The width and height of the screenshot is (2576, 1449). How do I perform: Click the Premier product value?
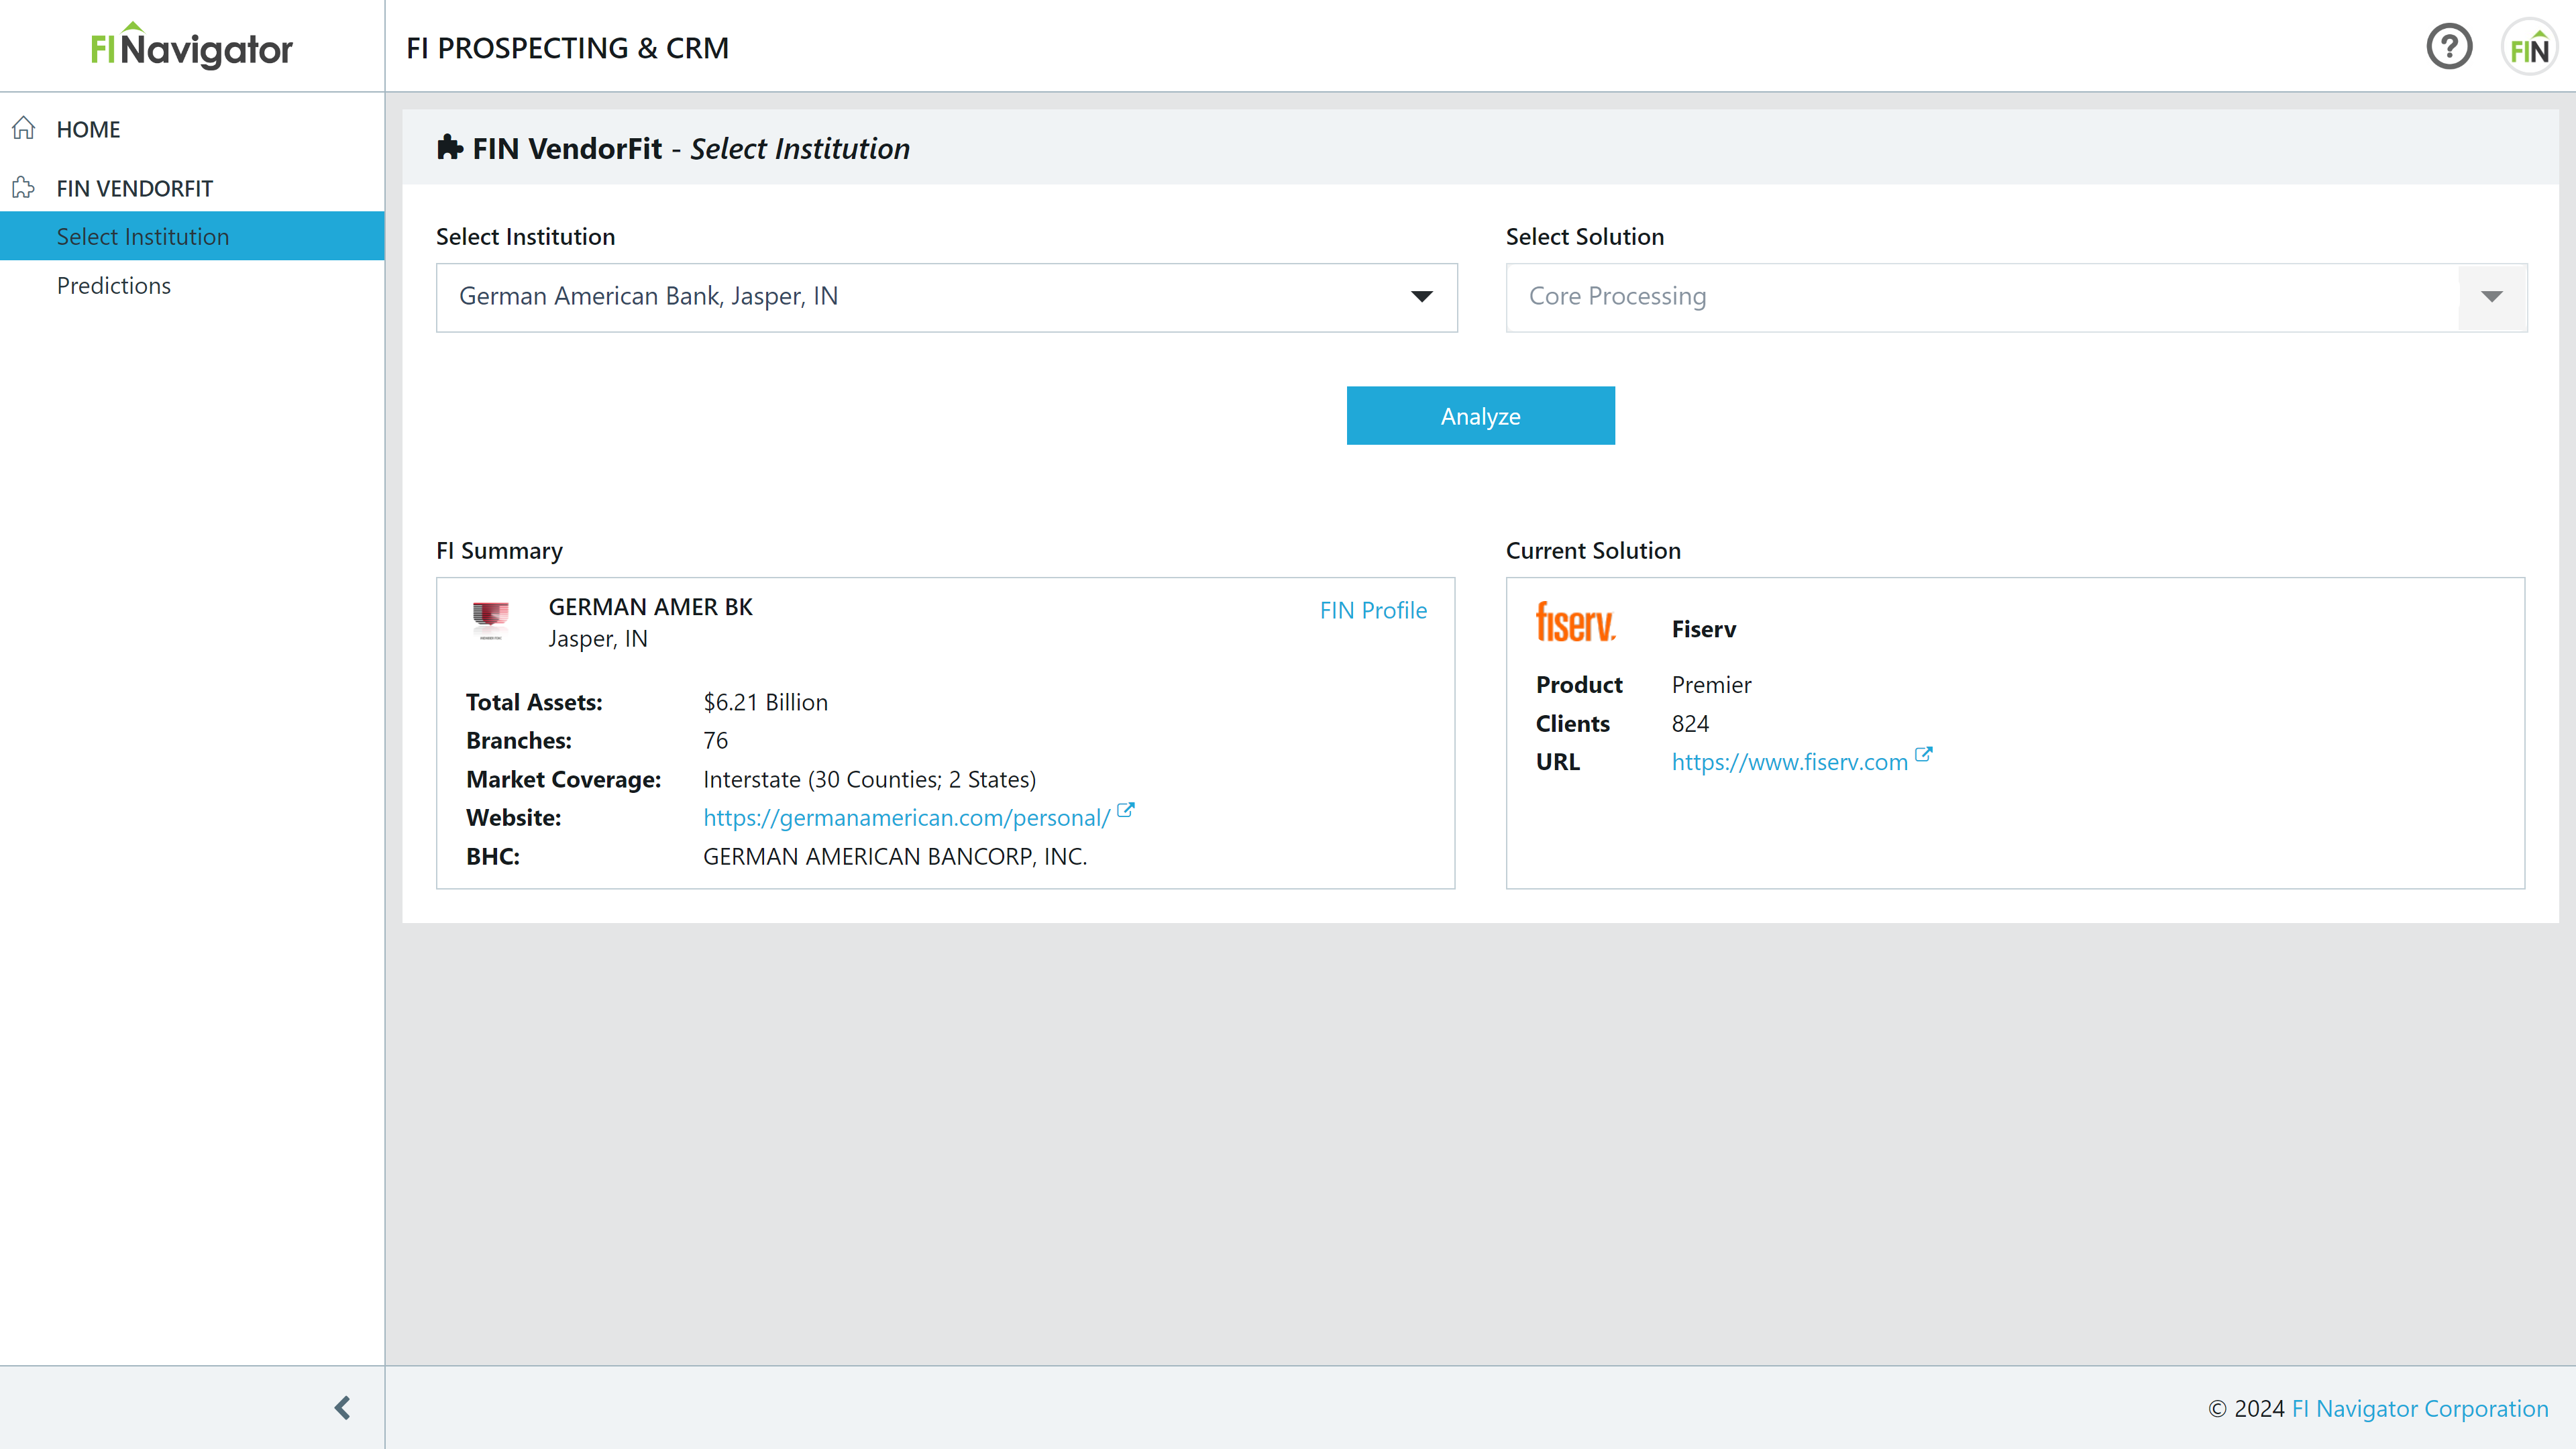[x=1711, y=684]
